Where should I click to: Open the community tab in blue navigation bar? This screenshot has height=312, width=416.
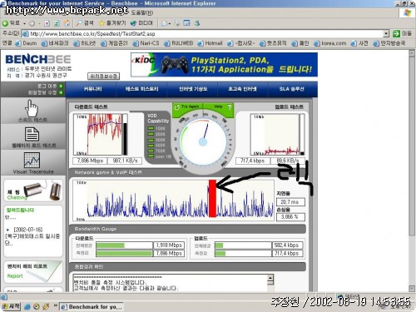coord(93,89)
